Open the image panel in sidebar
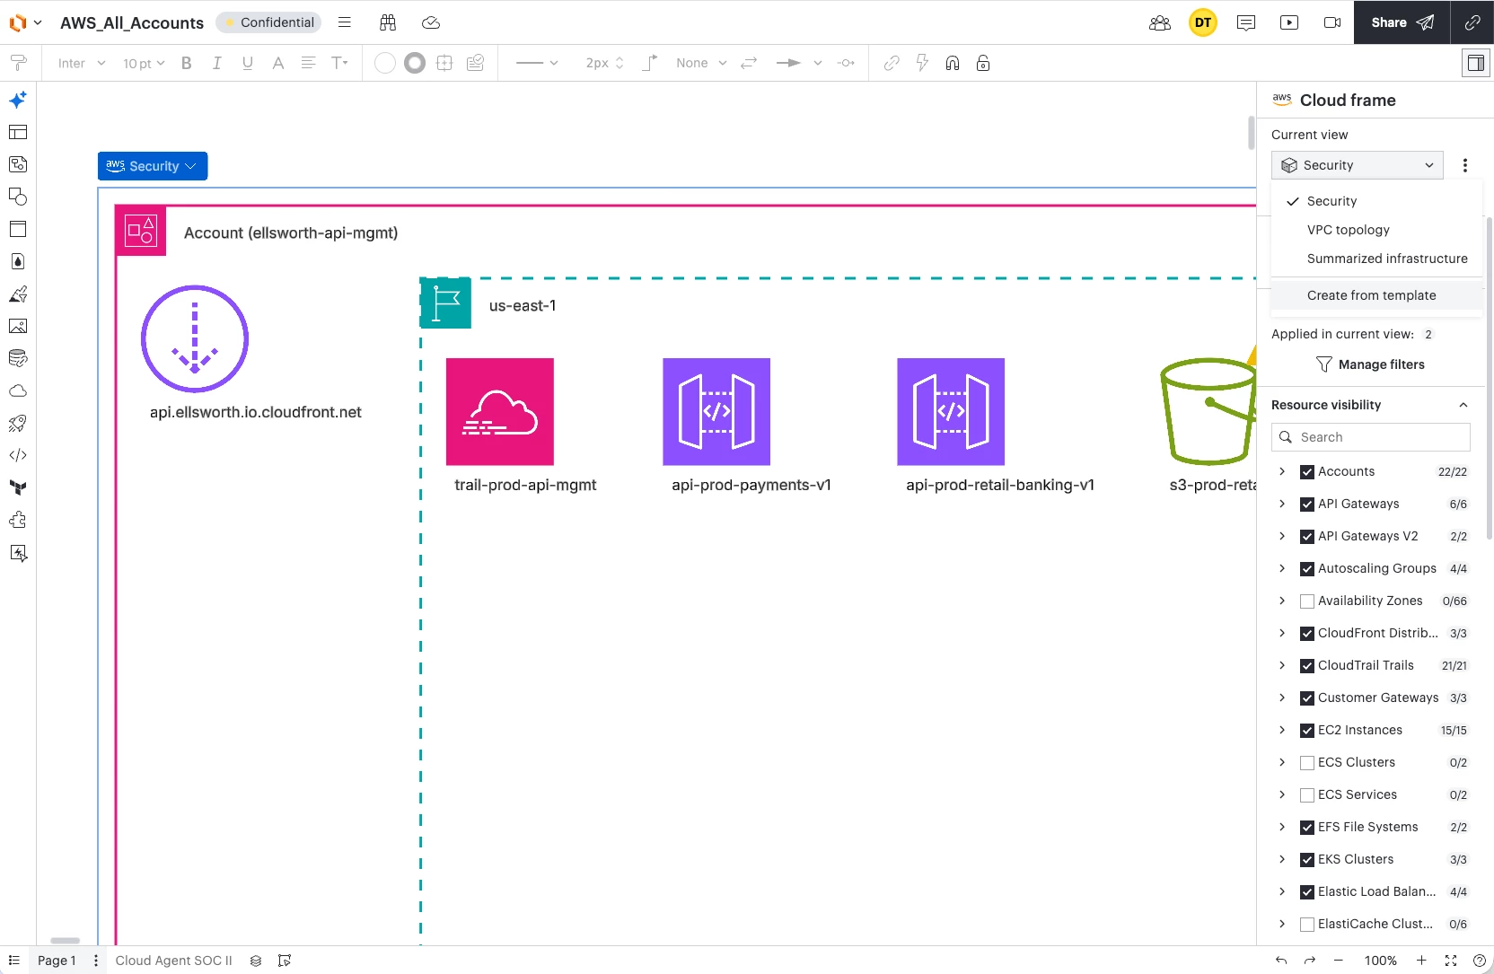The image size is (1494, 974). [x=18, y=326]
